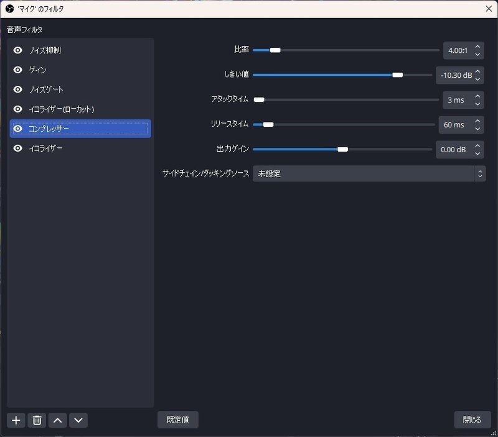Toggle visibility of last イコライザー filter

pos(18,148)
